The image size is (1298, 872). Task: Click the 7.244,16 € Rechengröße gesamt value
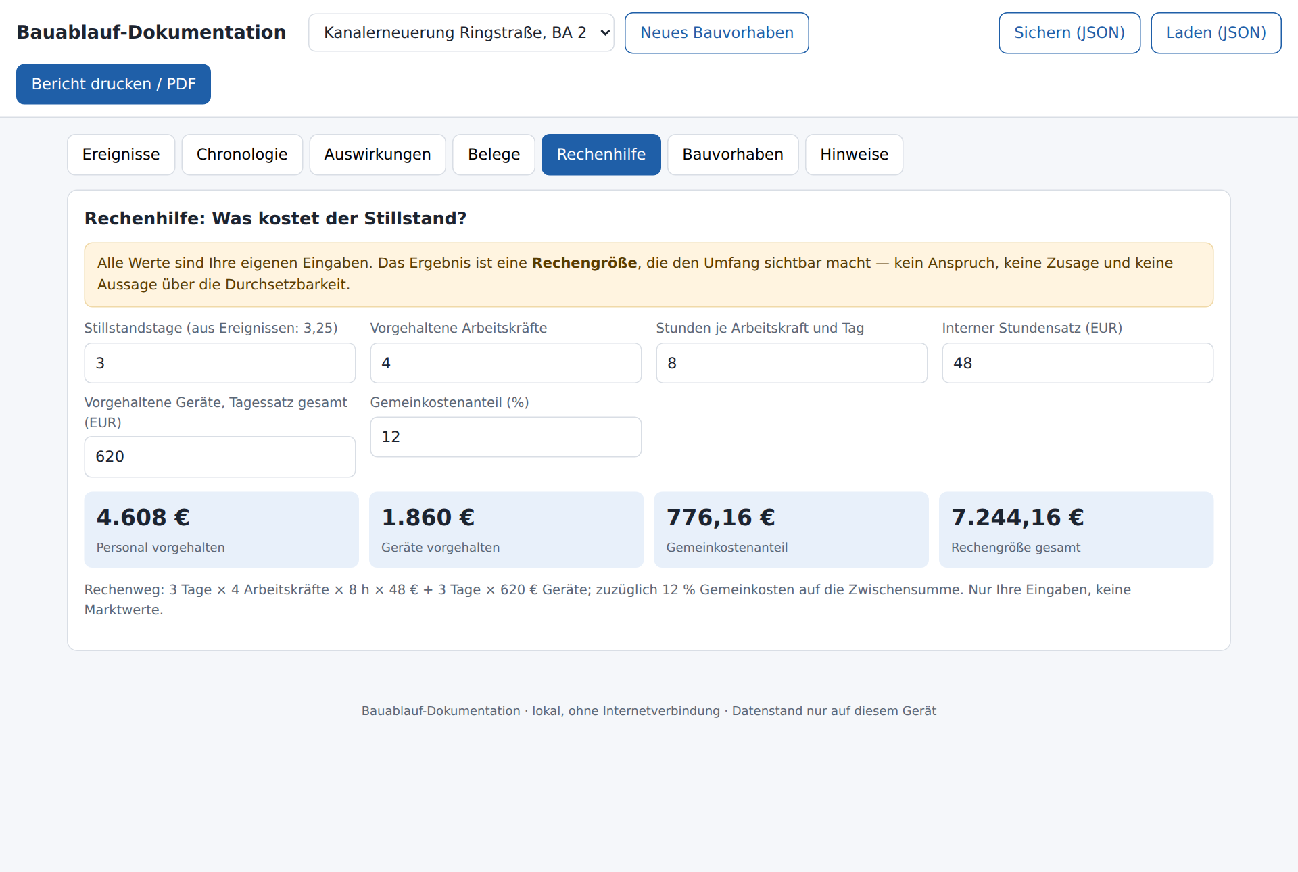click(x=1017, y=517)
